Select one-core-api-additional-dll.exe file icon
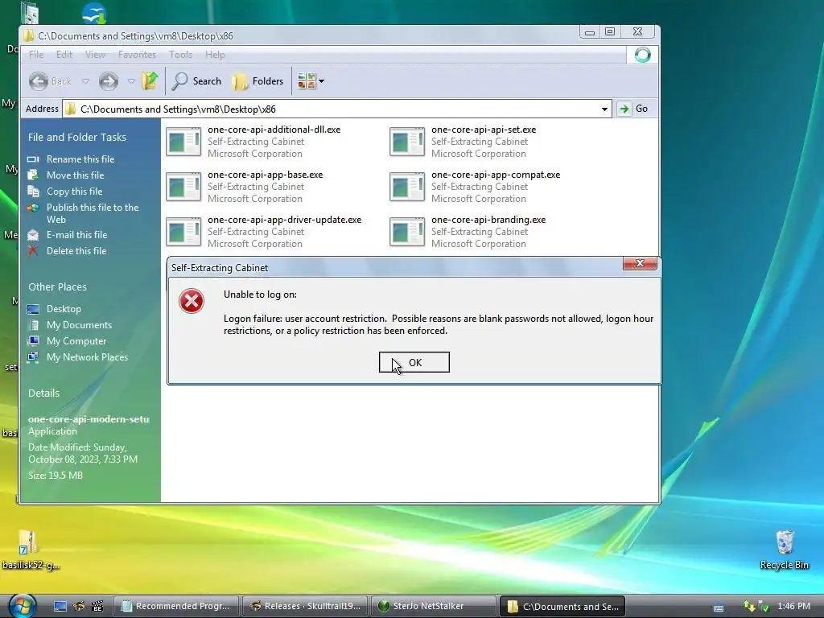The height and width of the screenshot is (618, 824). tap(183, 142)
